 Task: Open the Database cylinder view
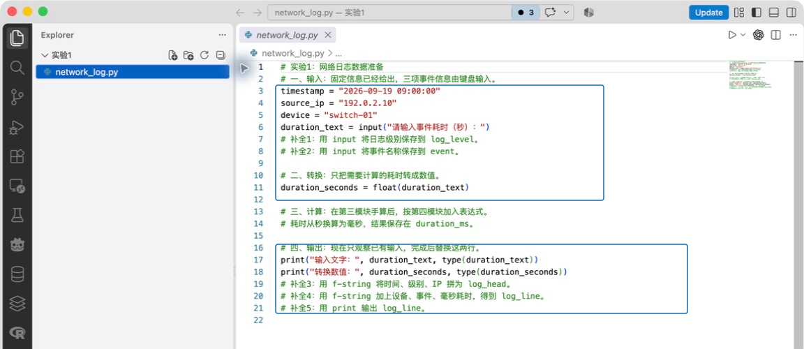coord(17,274)
